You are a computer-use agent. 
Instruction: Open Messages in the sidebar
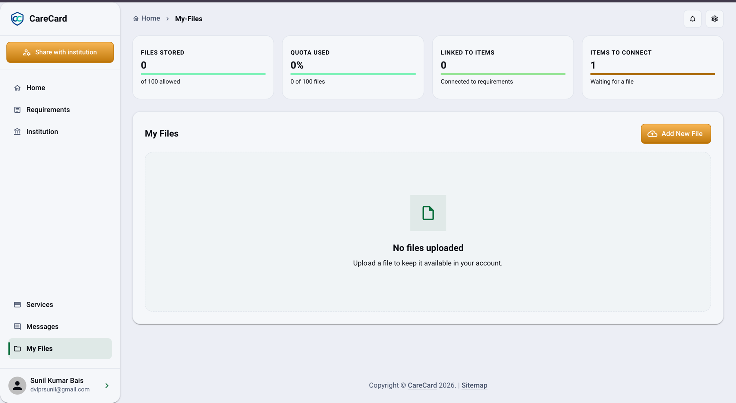click(60, 327)
